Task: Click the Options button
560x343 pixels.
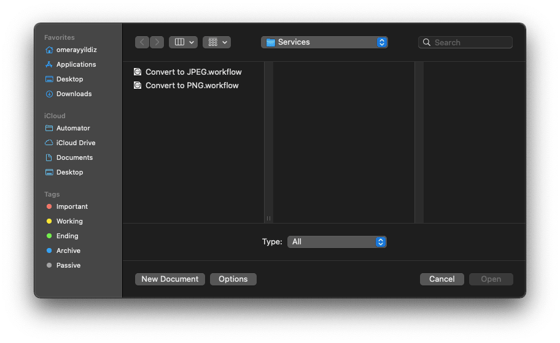Action: [x=233, y=279]
